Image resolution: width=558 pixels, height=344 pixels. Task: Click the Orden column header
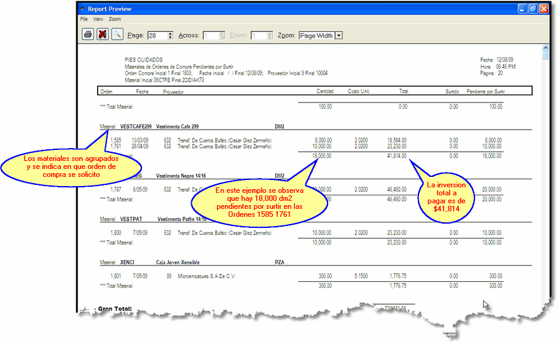[x=106, y=92]
